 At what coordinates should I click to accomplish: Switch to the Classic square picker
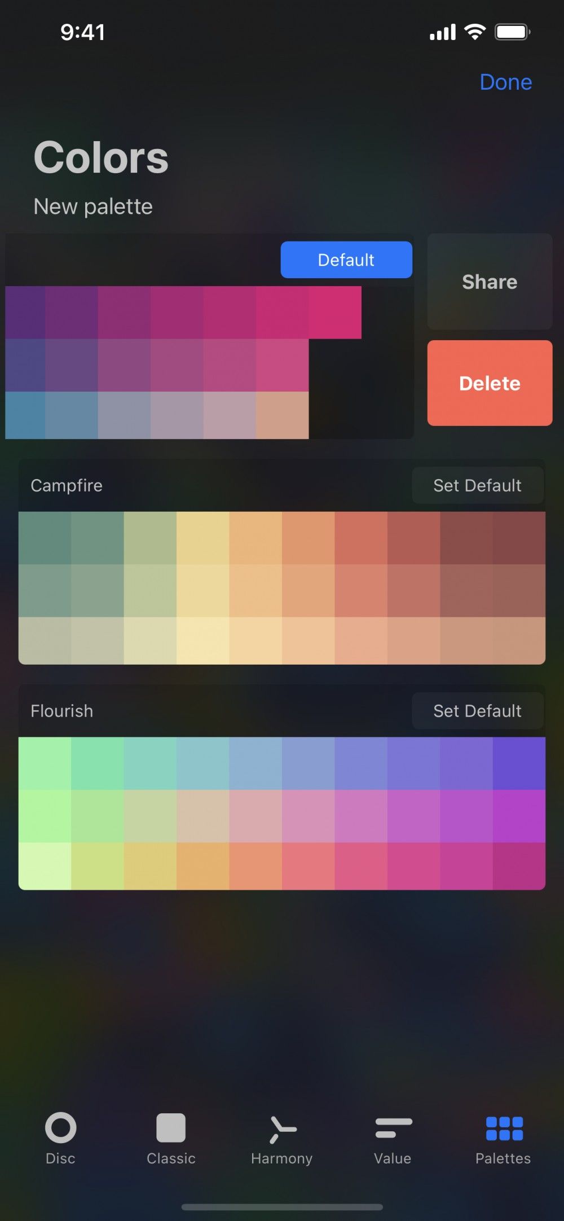171,1138
